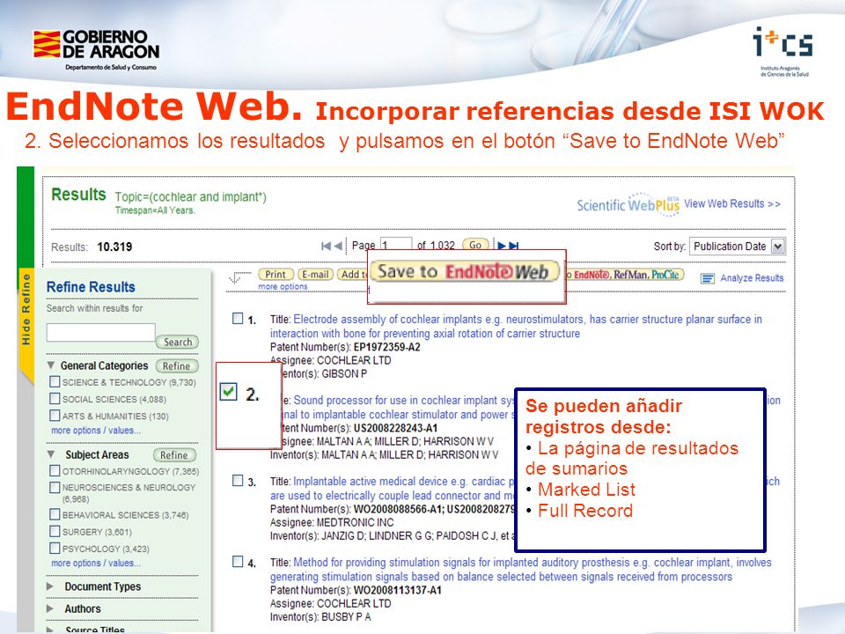This screenshot has height=634, width=845.
Task: Check the Psychology subject area
Action: click(55, 549)
